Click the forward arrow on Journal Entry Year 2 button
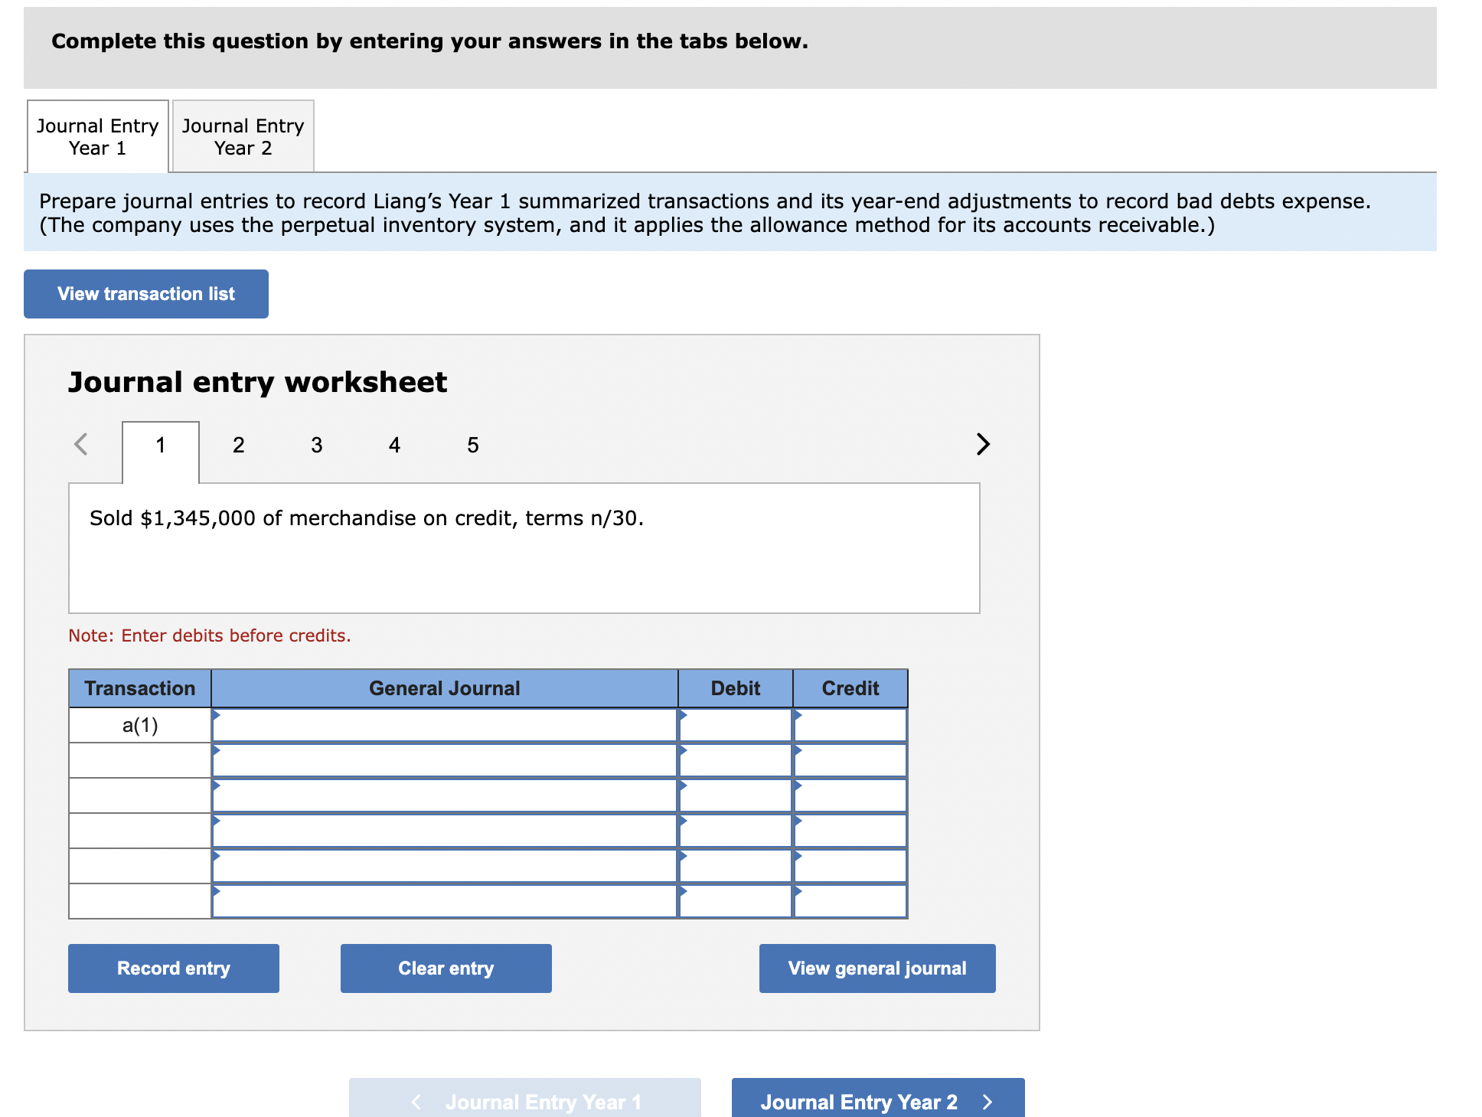 [987, 1102]
